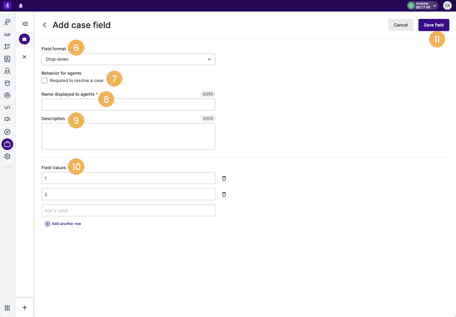
Task: Open the dashboard gauge icon
Action: pyautogui.click(x=7, y=120)
